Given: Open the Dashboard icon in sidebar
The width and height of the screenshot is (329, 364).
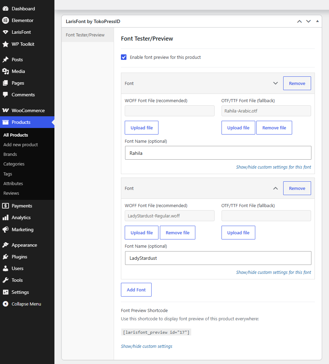Looking at the screenshot, I should click(x=6, y=9).
